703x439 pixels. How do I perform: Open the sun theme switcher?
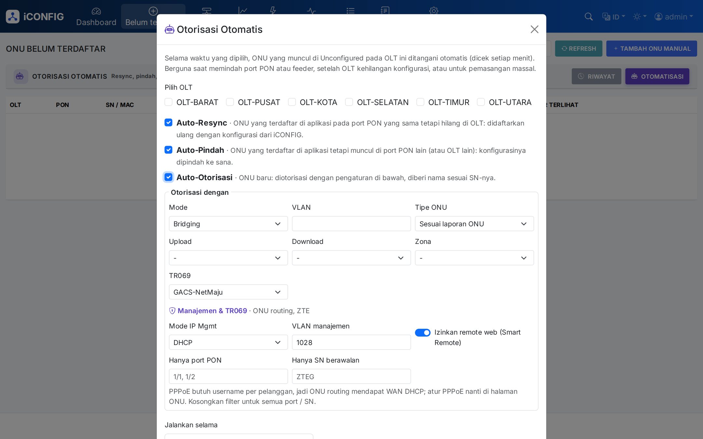(x=640, y=17)
